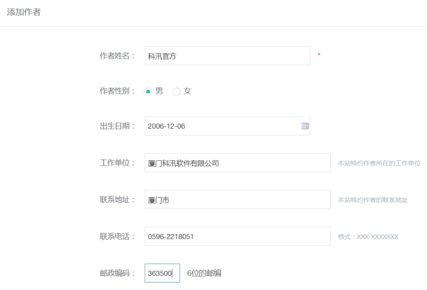Screen dimensions: 427x290
Task: Click the 联系电话 input field
Action: (238, 236)
